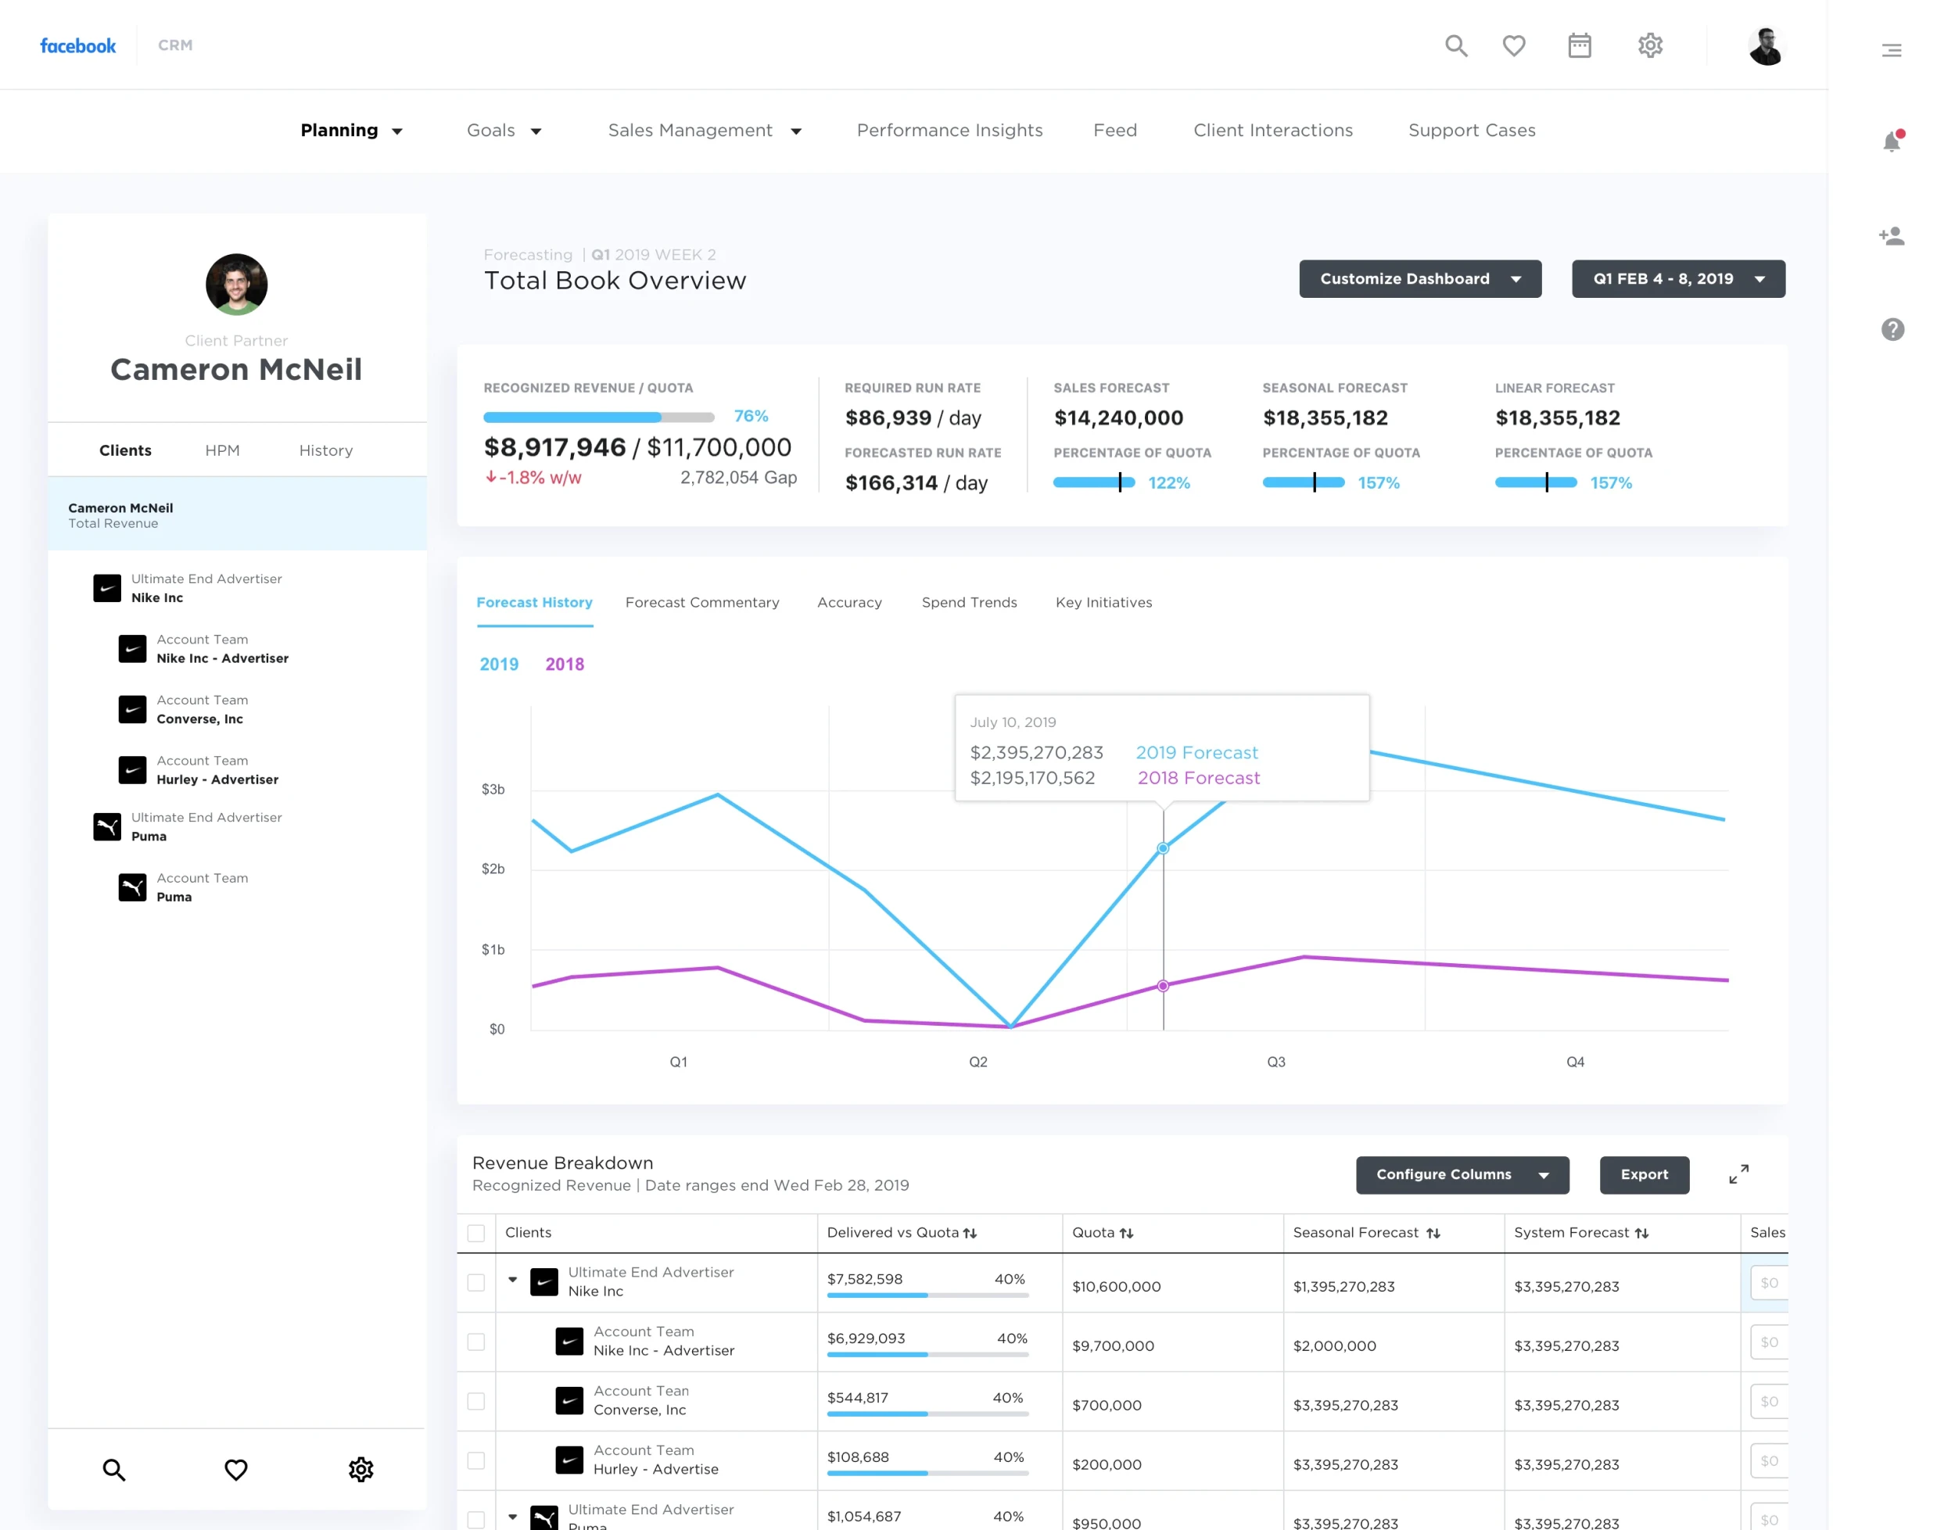Screen dimensions: 1955x1530
Task: Open the Q1 FEB 4 - 8, 2019 date dropdown
Action: (1678, 278)
